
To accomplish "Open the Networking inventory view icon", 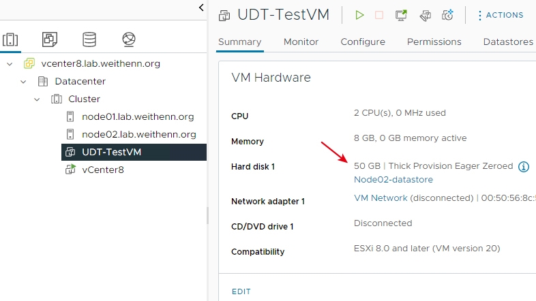I will [x=129, y=39].
